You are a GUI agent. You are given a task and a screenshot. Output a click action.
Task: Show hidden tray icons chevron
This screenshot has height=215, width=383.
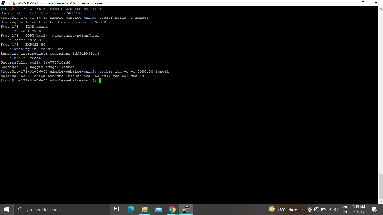[303, 209]
